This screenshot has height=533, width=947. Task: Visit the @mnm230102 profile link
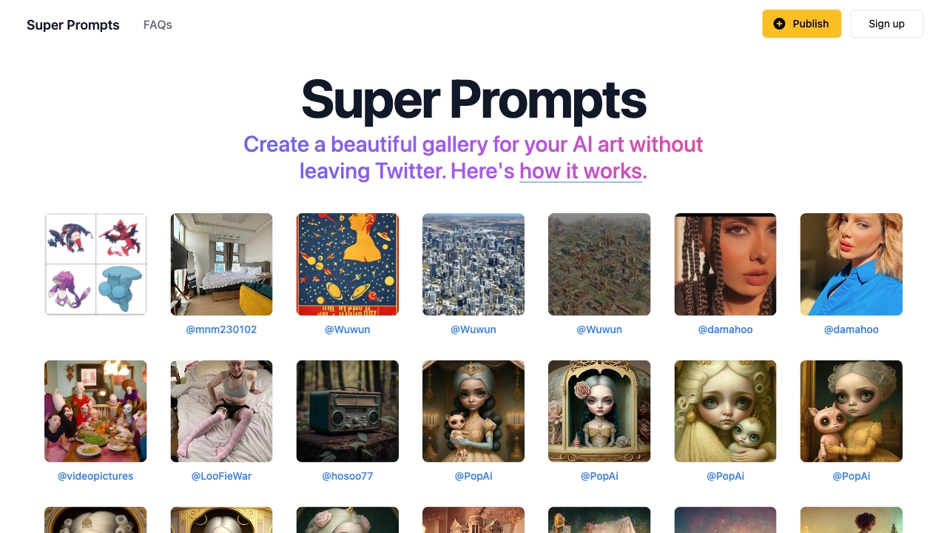pos(221,329)
